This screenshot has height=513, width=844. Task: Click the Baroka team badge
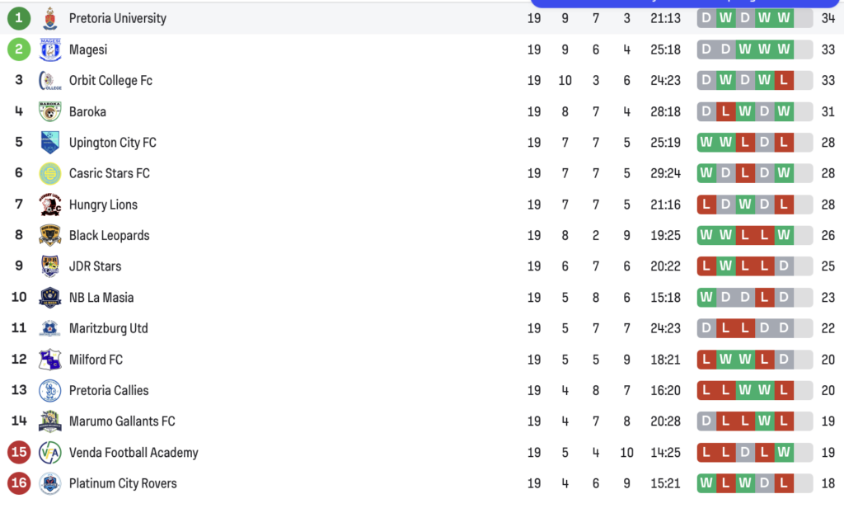50,111
